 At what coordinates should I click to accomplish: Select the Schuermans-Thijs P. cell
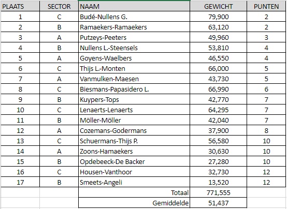coord(134,141)
